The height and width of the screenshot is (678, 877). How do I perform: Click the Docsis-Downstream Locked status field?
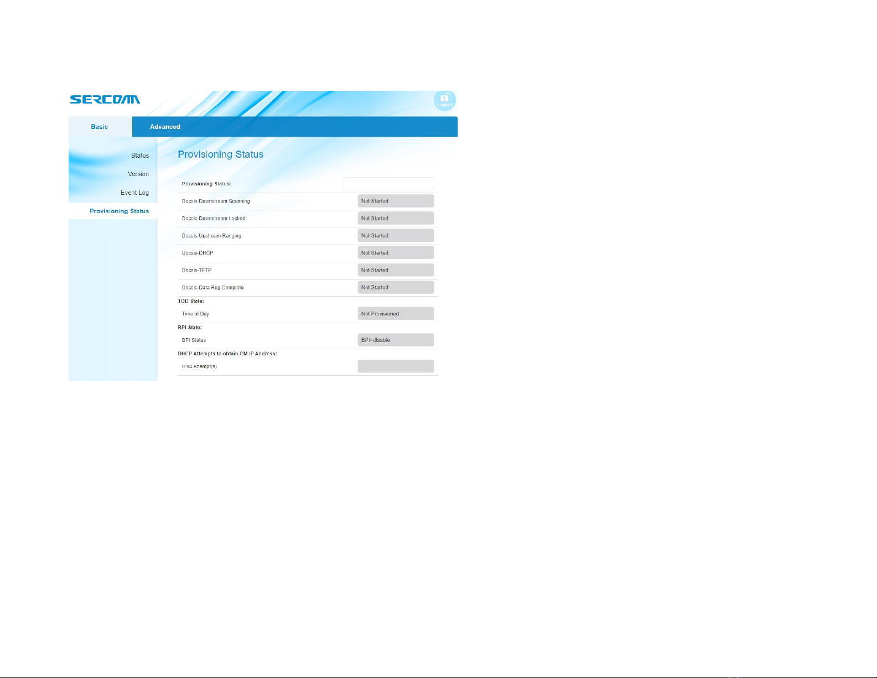click(x=396, y=218)
